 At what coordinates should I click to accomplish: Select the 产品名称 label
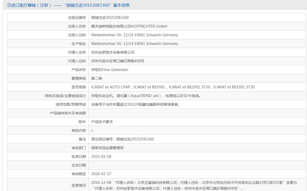pos(79,70)
